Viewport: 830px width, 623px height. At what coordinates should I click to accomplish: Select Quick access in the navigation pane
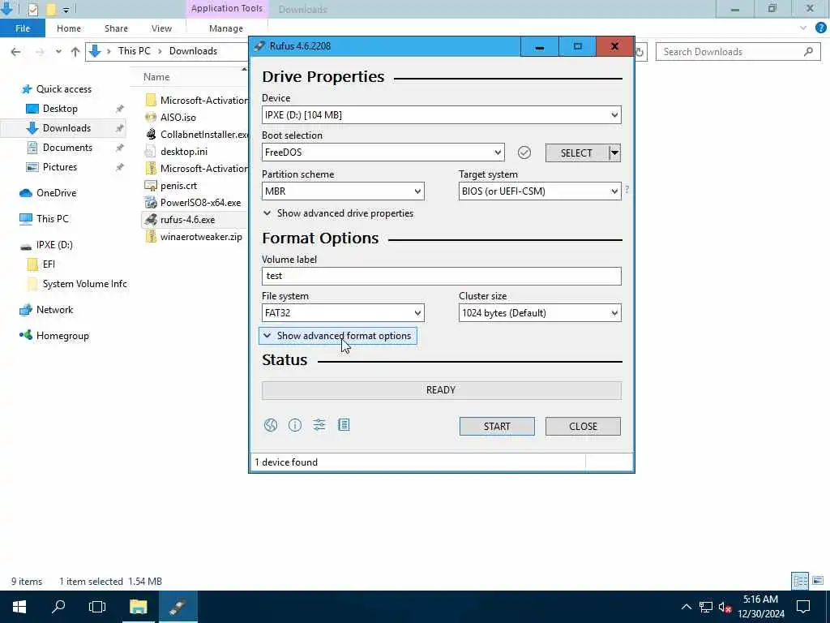tap(63, 89)
